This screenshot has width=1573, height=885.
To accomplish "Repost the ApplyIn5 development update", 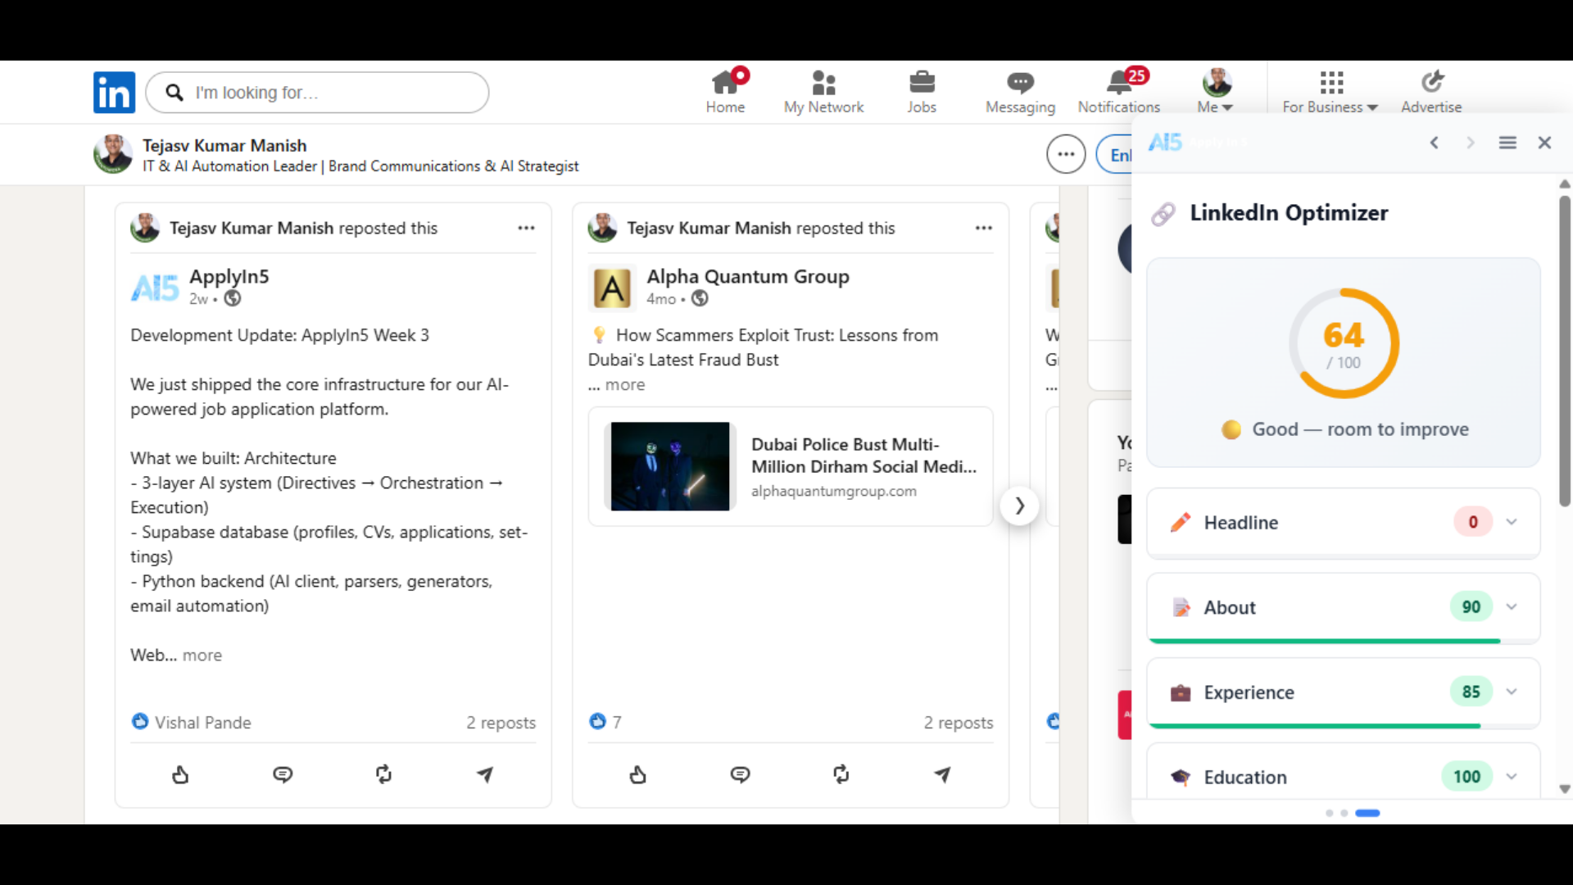I will [384, 774].
